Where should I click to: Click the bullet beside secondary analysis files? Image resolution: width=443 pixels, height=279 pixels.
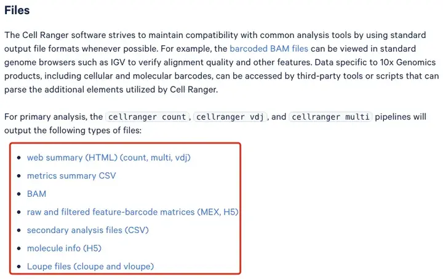point(18,231)
